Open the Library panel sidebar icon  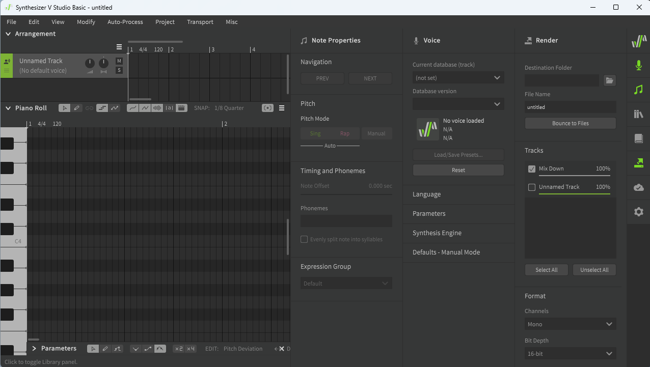point(639,114)
